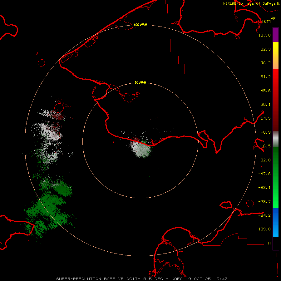Select the 61.2 velocity scale value

pyautogui.click(x=266, y=77)
